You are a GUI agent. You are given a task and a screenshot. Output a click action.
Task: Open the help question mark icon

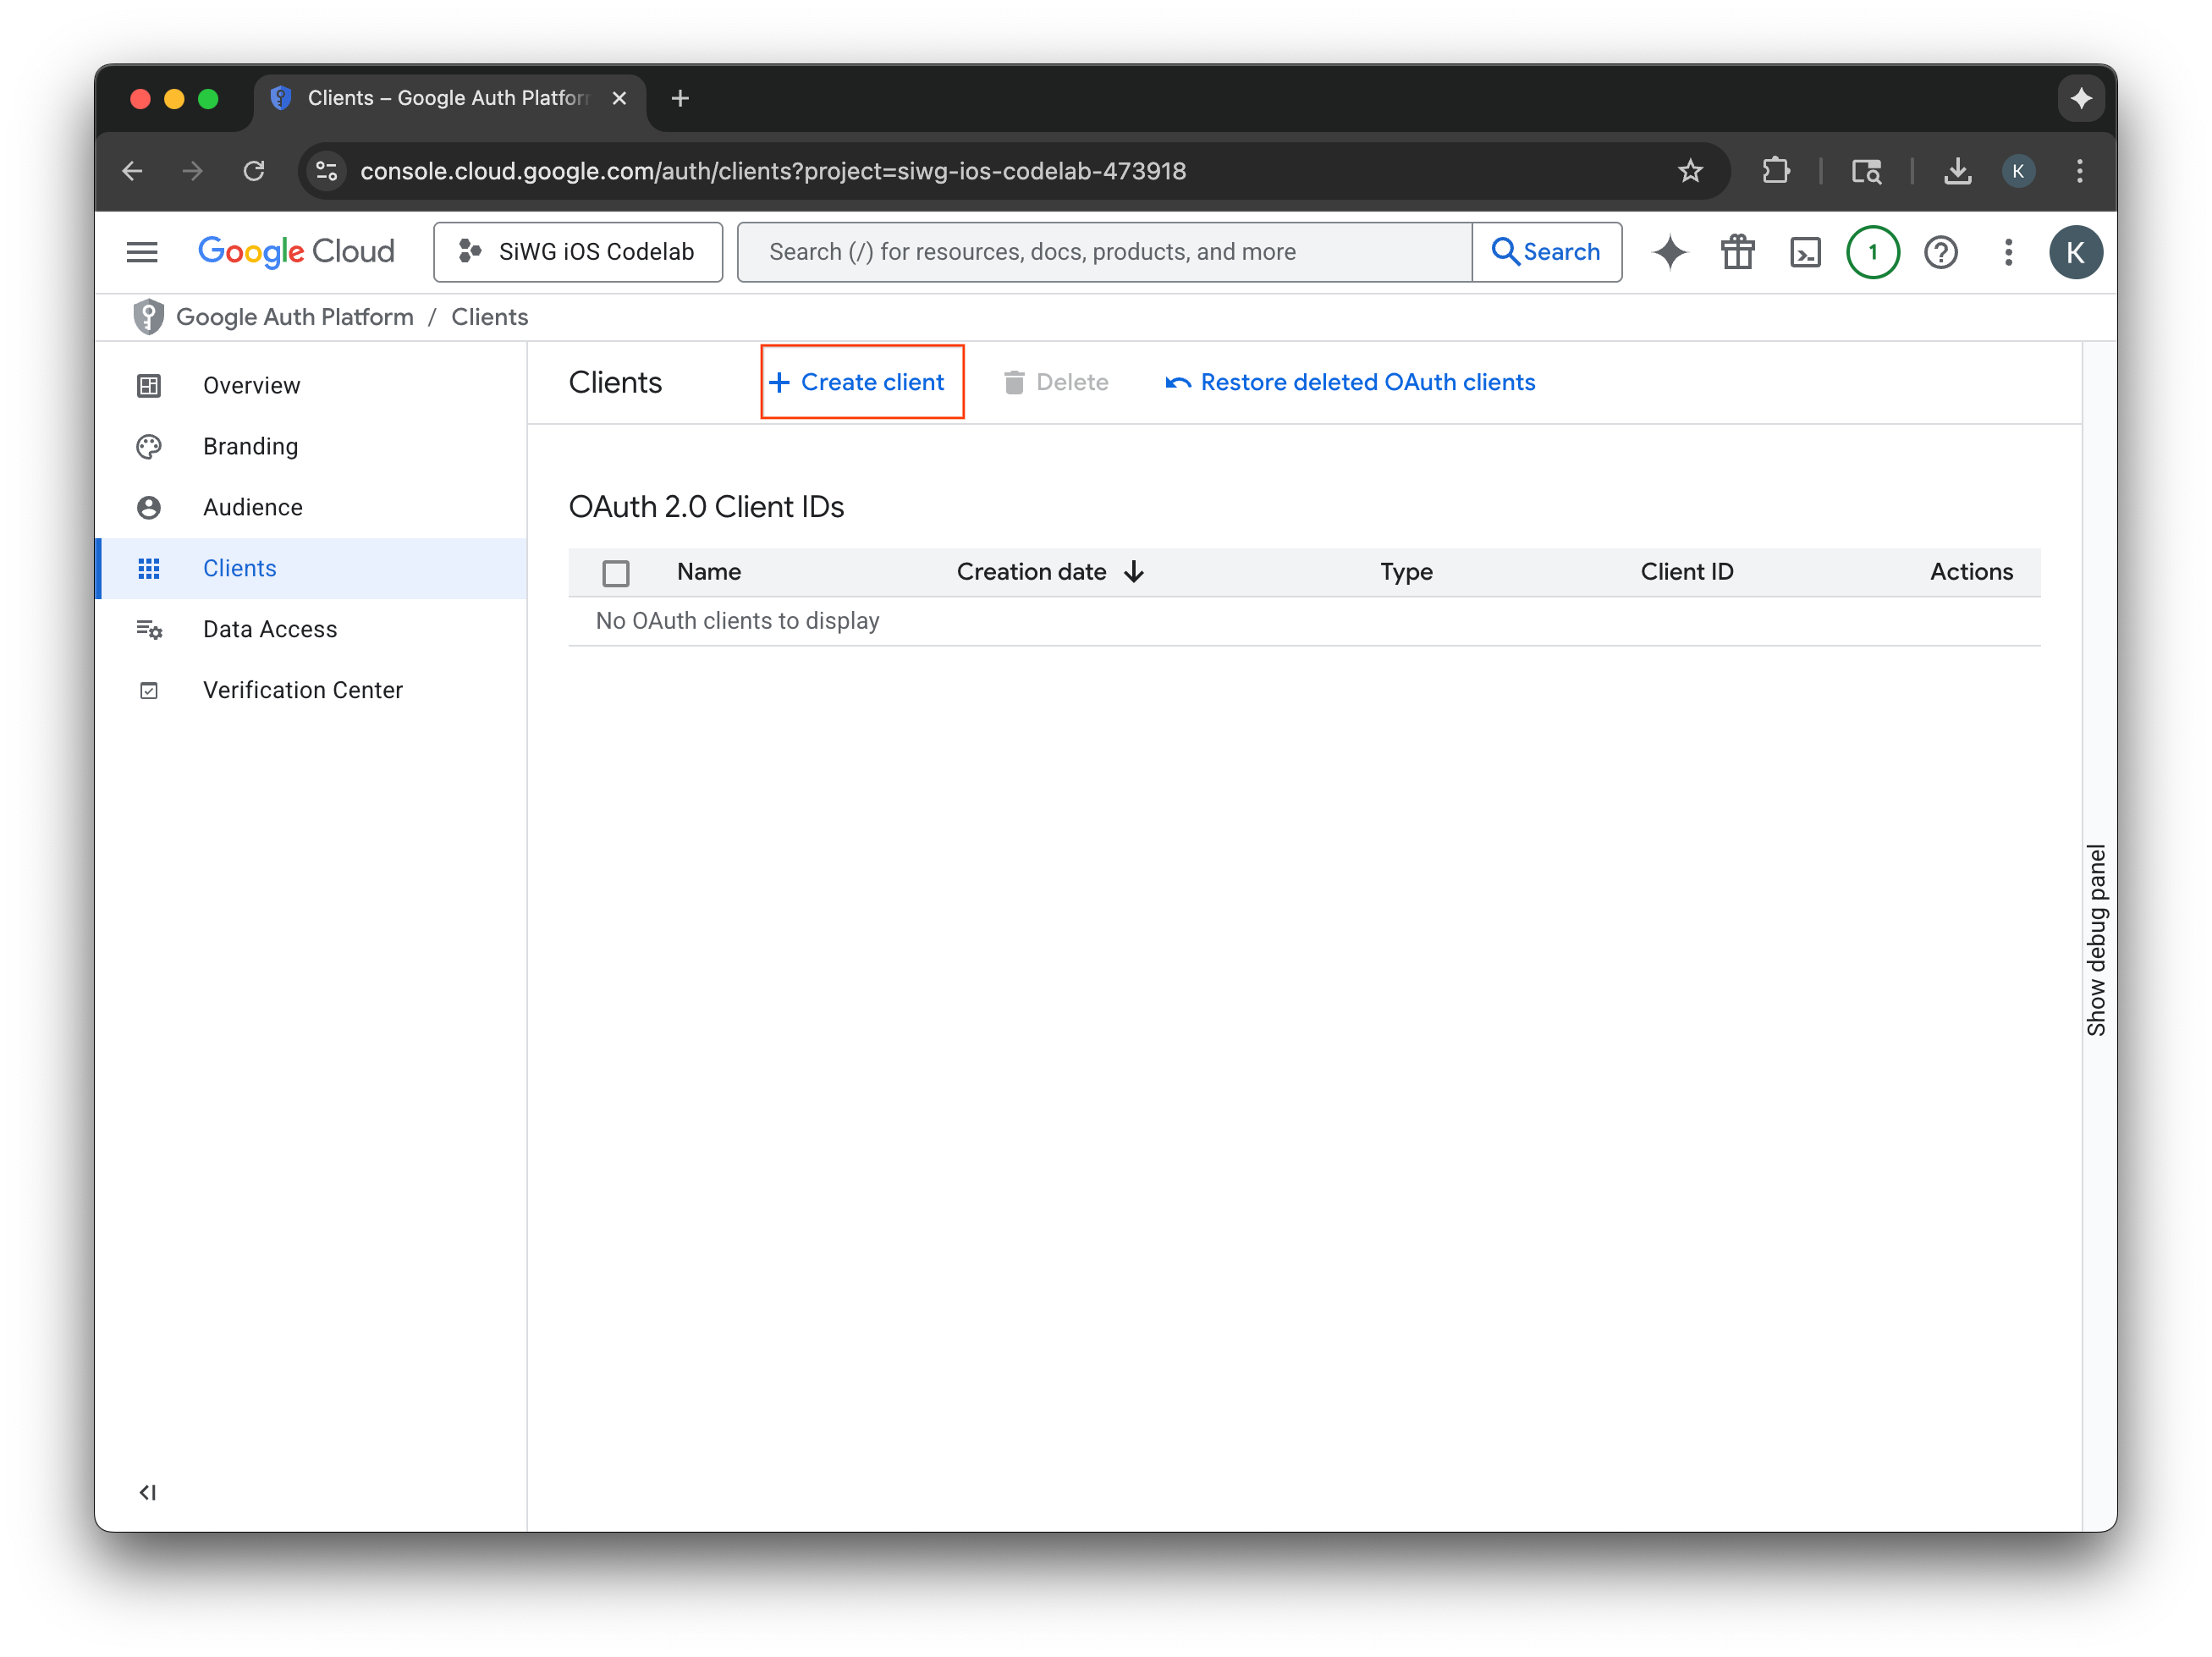1941,252
